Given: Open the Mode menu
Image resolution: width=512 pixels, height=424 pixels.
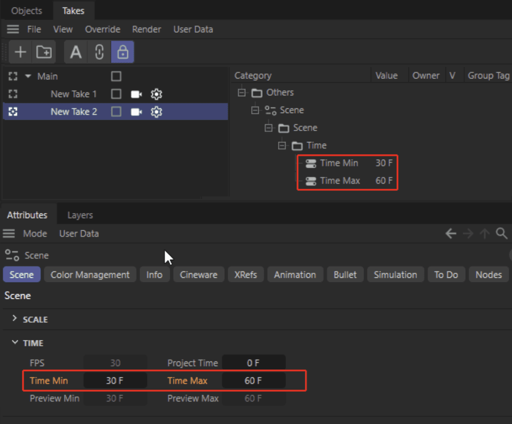Looking at the screenshot, I should click(35, 234).
